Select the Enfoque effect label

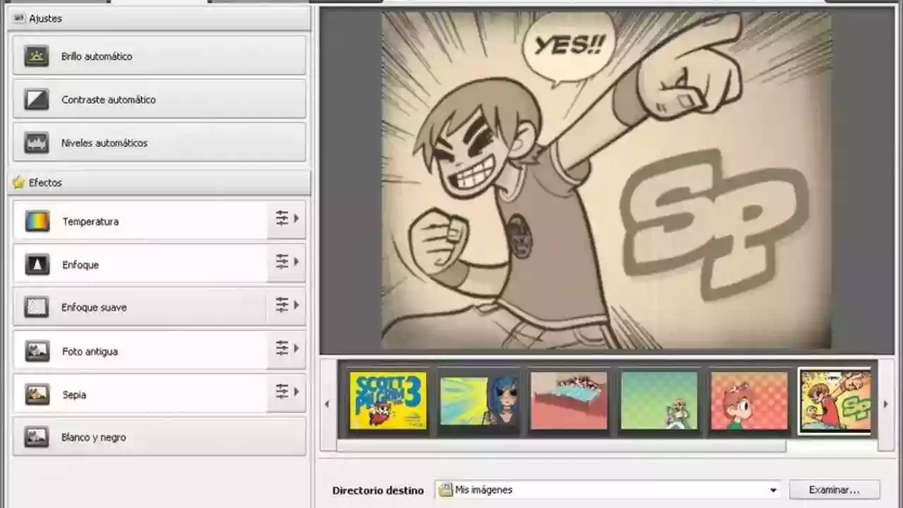tap(80, 265)
